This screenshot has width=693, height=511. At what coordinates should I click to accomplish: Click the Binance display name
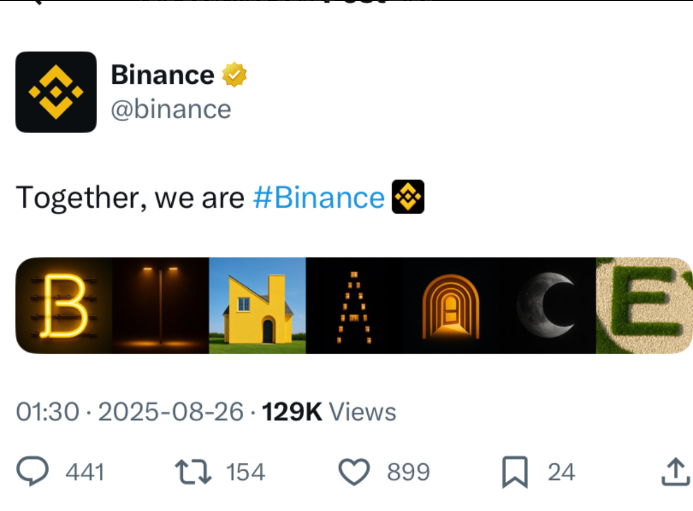point(163,75)
